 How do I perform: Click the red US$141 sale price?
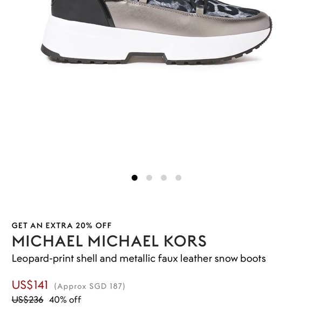tap(30, 284)
